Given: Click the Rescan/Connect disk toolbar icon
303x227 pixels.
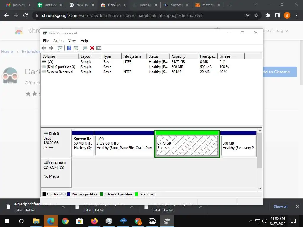Looking at the screenshot, I should (x=85, y=48).
